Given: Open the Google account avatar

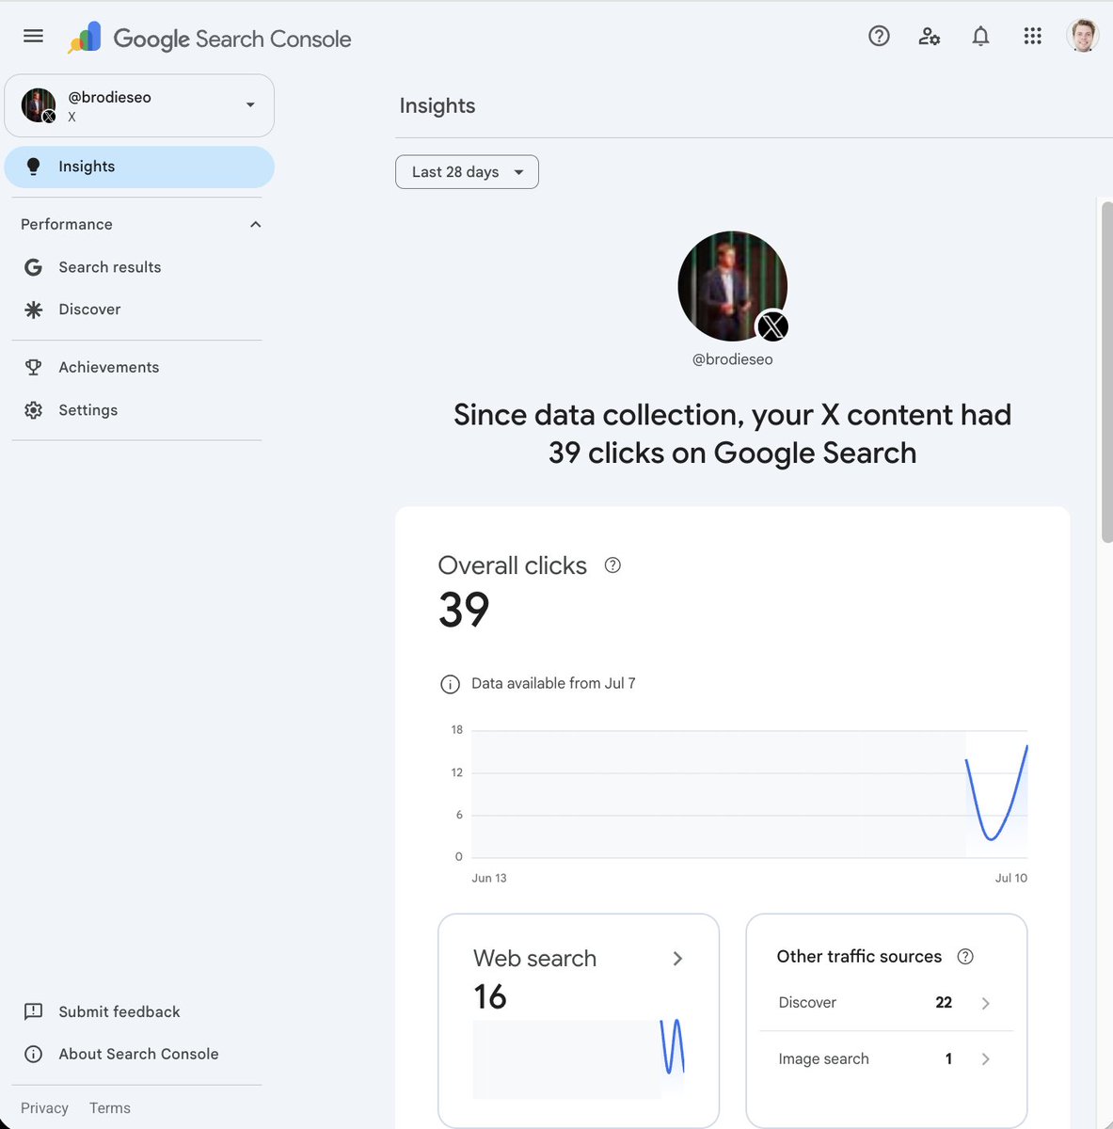Looking at the screenshot, I should pyautogui.click(x=1083, y=36).
